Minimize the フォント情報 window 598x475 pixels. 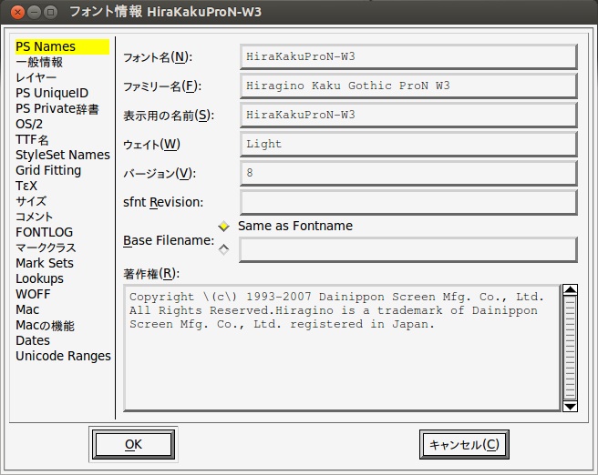(34, 12)
